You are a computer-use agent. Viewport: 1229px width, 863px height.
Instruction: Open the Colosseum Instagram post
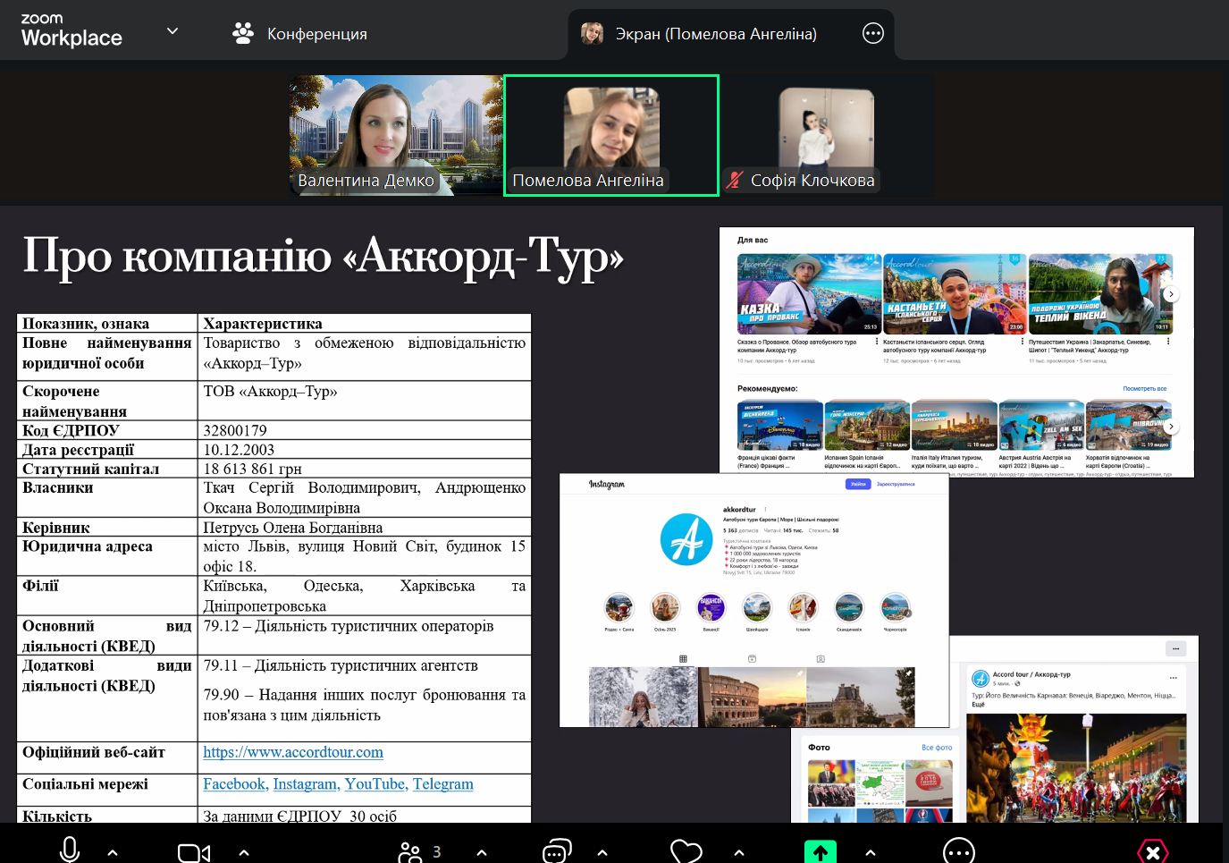(752, 697)
